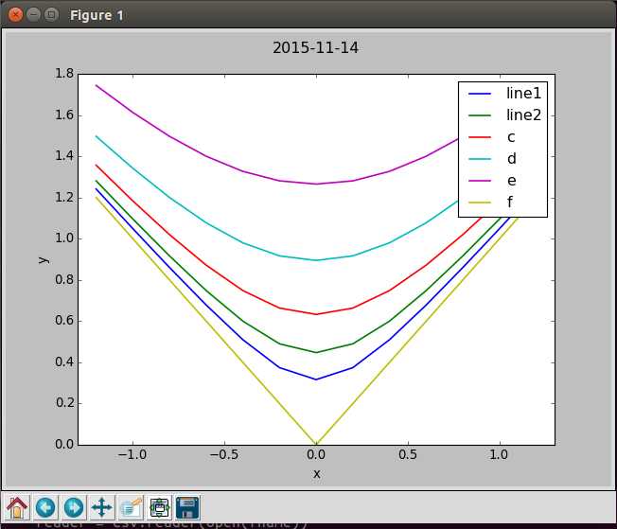
Task: Click the blue curve's lowest point
Action: coord(316,379)
